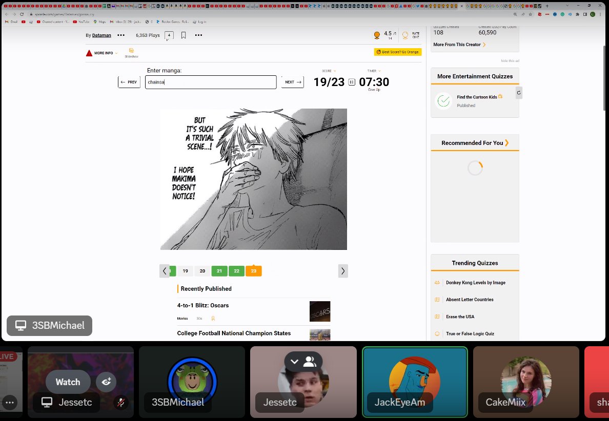This screenshot has height=421, width=609.
Task: Go to question 19
Action: [185, 271]
